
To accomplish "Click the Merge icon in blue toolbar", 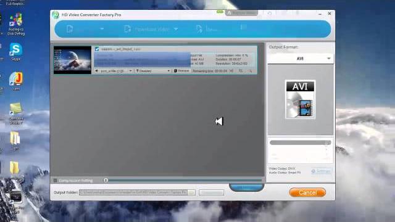I will (x=199, y=29).
